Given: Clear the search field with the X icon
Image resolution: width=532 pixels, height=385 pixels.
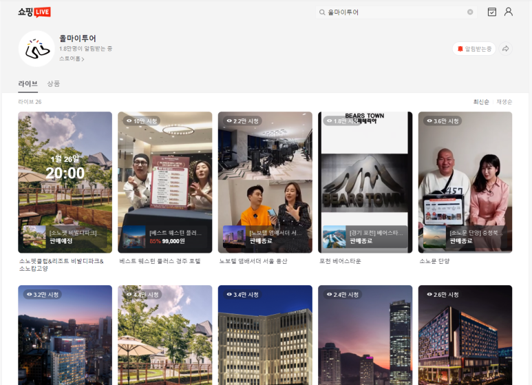Looking at the screenshot, I should pos(470,12).
